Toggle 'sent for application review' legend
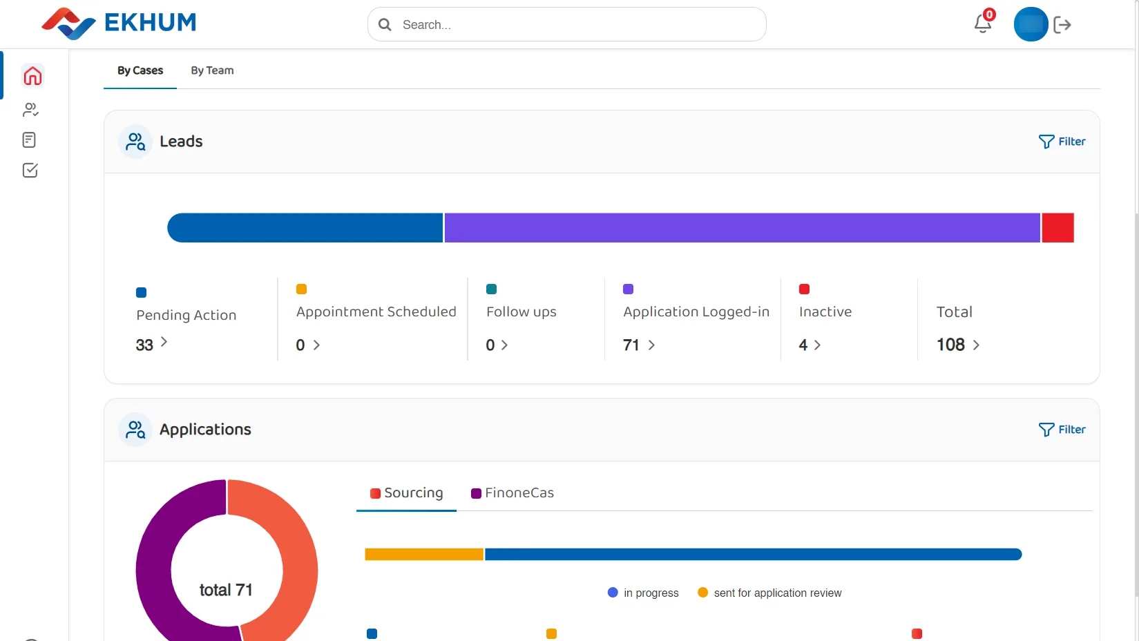Screen dimensions: 1139x641 [769, 593]
